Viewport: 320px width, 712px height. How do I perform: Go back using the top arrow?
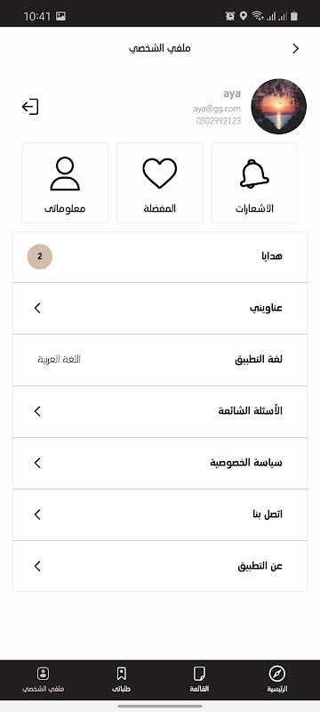(x=295, y=49)
